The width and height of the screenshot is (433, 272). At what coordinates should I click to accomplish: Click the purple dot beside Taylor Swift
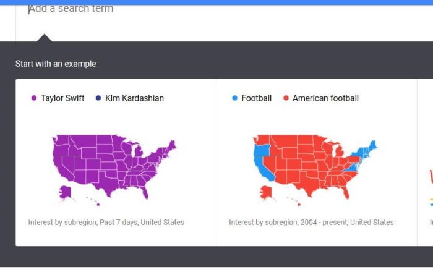pos(34,98)
